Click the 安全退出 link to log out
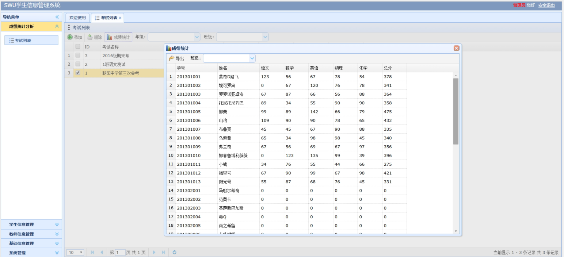 pyautogui.click(x=546, y=5)
